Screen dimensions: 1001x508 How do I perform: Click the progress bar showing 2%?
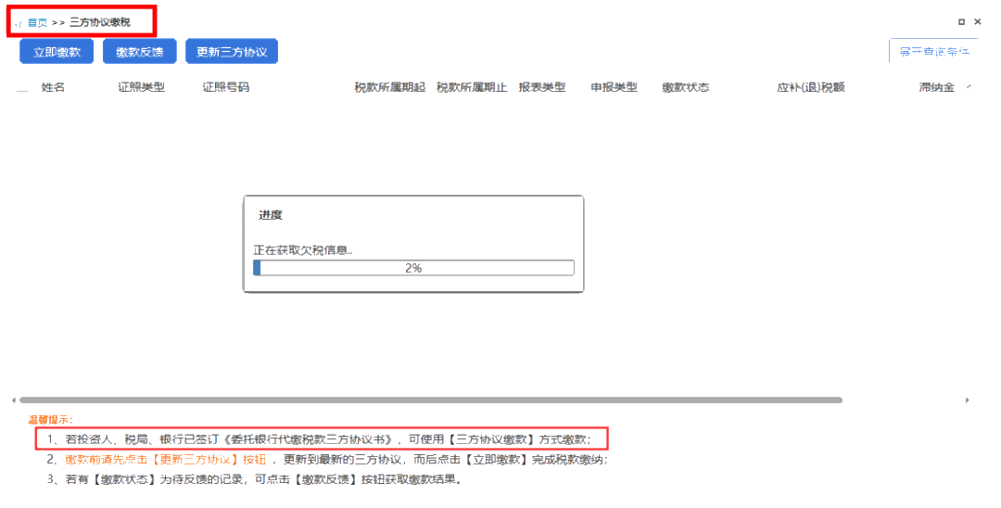(x=413, y=268)
